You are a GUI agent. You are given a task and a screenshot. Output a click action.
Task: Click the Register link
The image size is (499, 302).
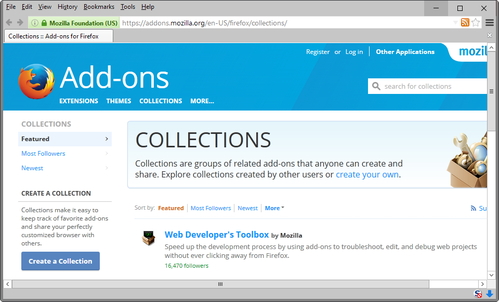pyautogui.click(x=318, y=52)
